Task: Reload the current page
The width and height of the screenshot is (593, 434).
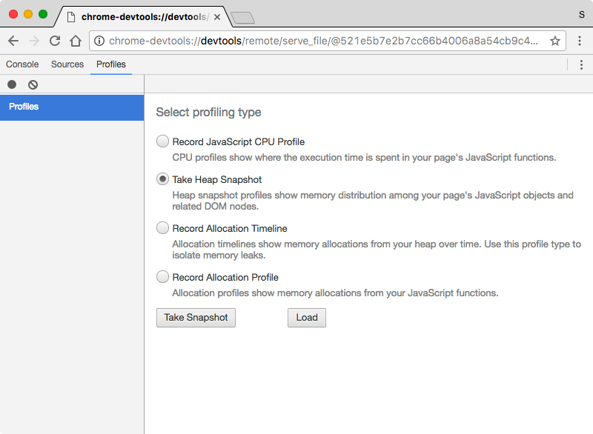Action: click(x=55, y=41)
